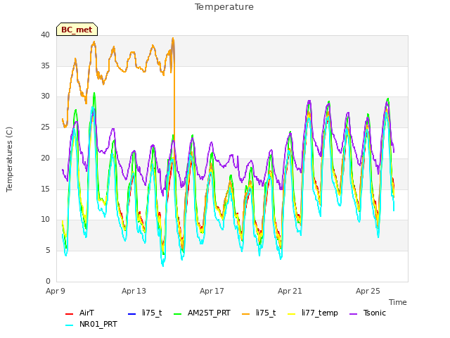Click the Apr 9 x-axis tick label

pyautogui.click(x=56, y=291)
